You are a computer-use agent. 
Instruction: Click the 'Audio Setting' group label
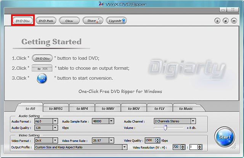[29, 116]
